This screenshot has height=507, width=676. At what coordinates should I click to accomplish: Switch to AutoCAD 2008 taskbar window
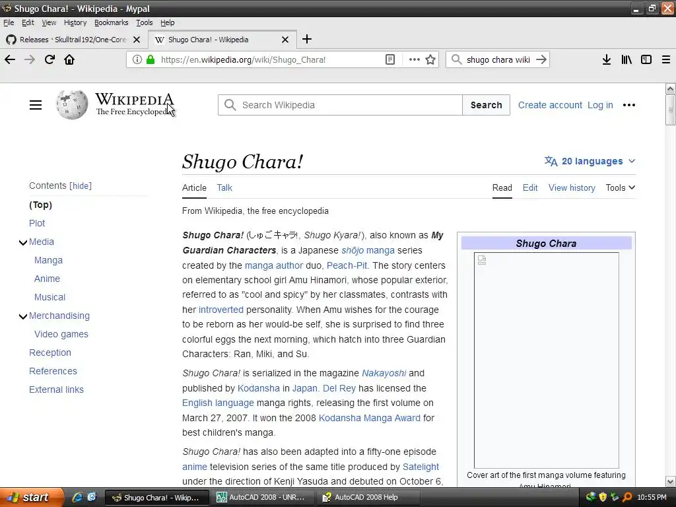pyautogui.click(x=262, y=497)
